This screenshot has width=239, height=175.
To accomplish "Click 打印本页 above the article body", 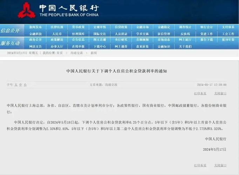I will [x=200, y=93].
